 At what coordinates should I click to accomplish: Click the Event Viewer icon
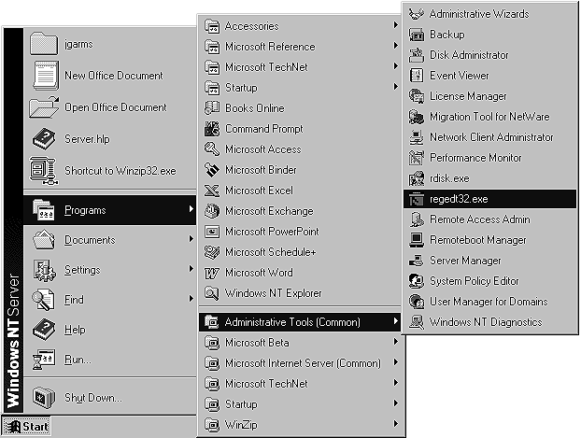coord(417,76)
